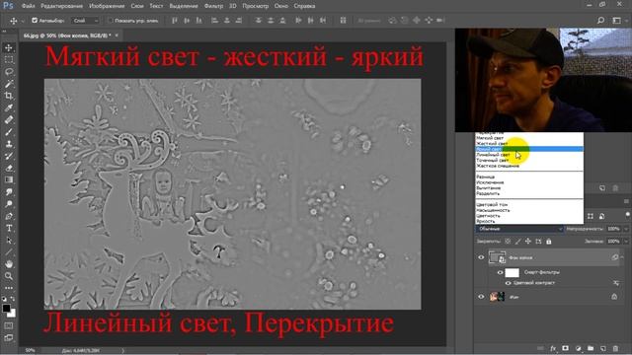This screenshot has width=632, height=355.
Task: Click lock transparent pixels icon
Action: pos(508,242)
